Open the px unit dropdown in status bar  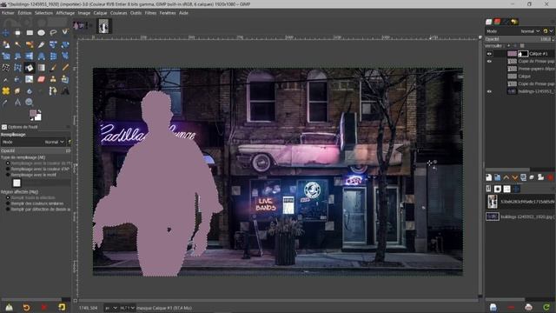click(111, 308)
